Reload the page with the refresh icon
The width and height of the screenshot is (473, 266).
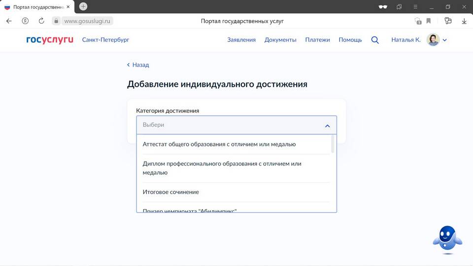coord(41,21)
